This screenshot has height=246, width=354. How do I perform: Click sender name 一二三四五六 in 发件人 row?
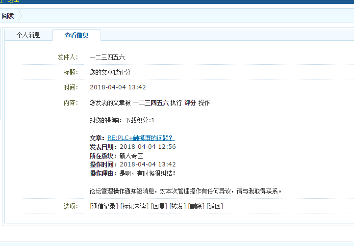(x=107, y=57)
